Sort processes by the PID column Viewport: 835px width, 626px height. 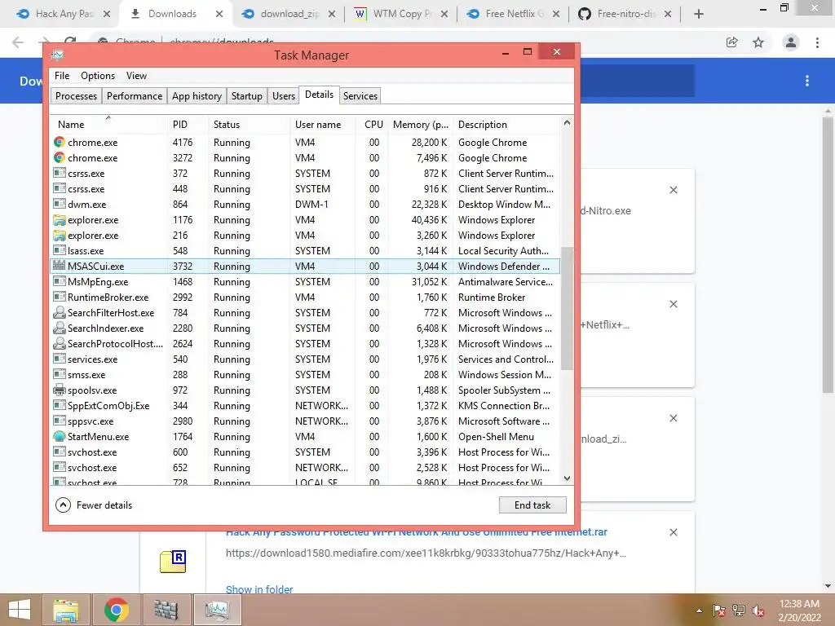(187, 124)
